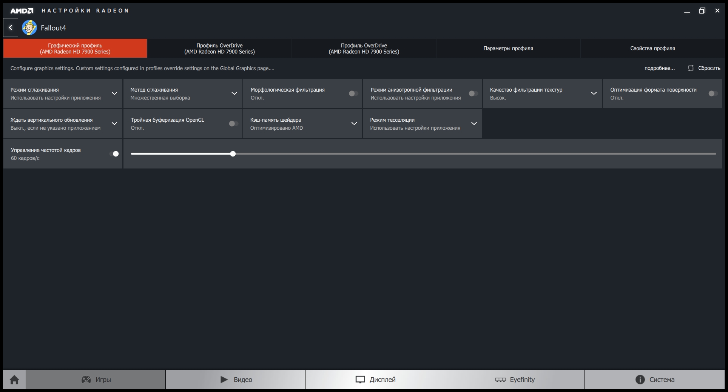Toggle Морфологическая фильтрация switch
The width and height of the screenshot is (728, 392).
tap(353, 93)
